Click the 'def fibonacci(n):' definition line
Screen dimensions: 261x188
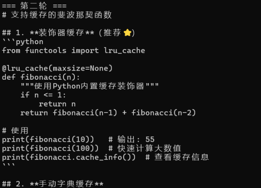click(x=41, y=77)
